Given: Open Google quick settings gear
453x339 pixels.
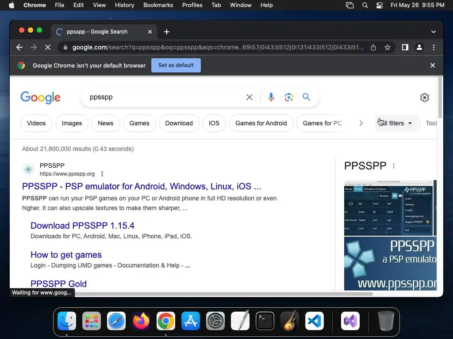Looking at the screenshot, I should [424, 98].
